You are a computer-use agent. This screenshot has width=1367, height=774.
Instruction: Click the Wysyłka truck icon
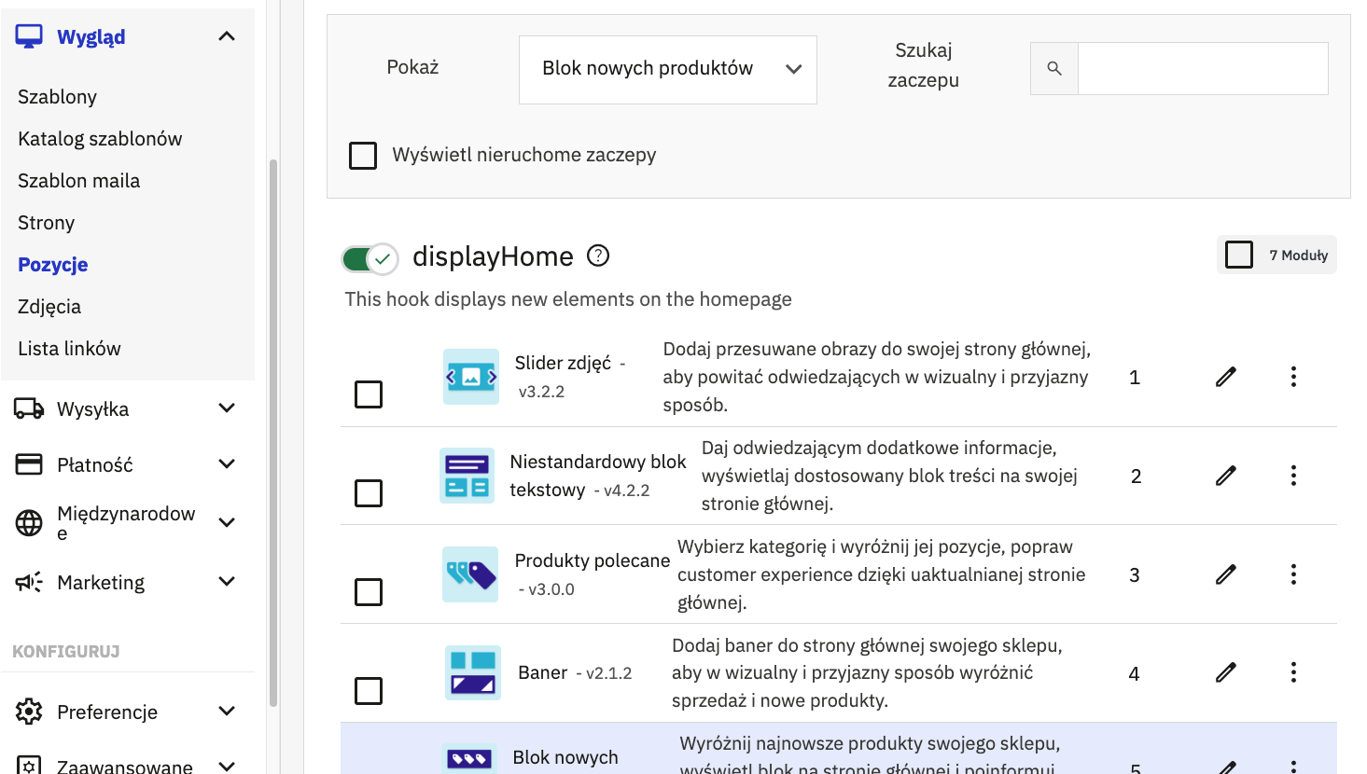click(x=29, y=408)
